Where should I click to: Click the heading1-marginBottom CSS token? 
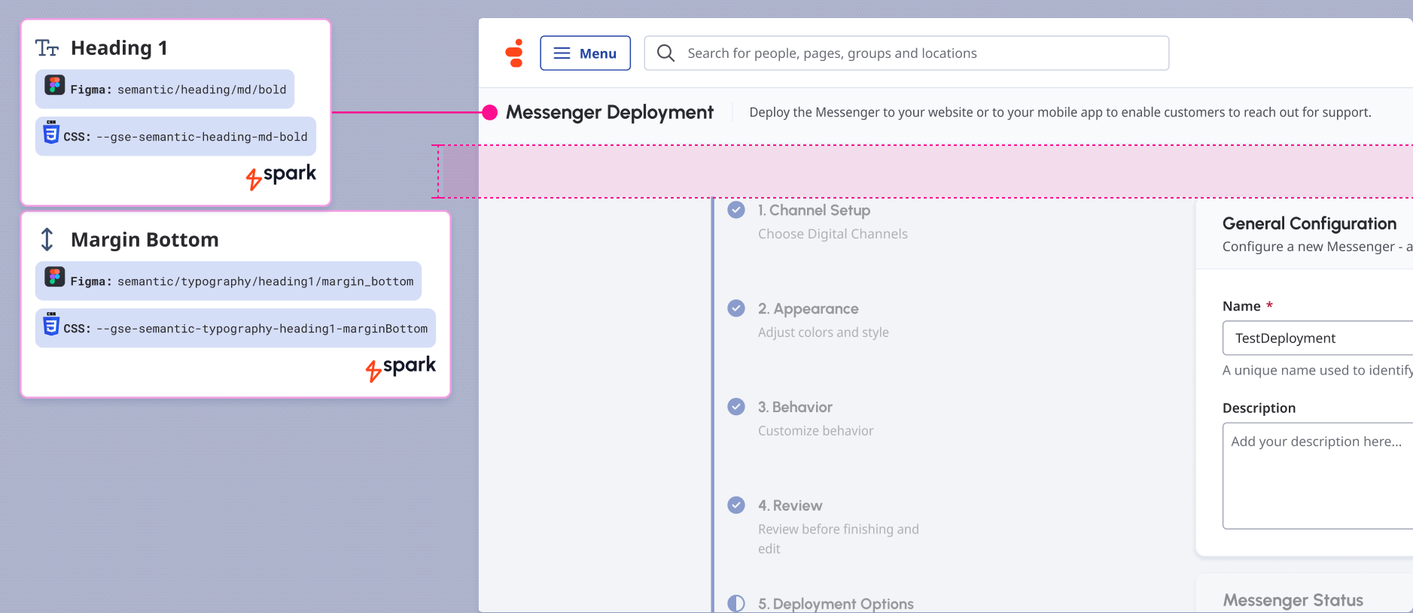(x=236, y=328)
